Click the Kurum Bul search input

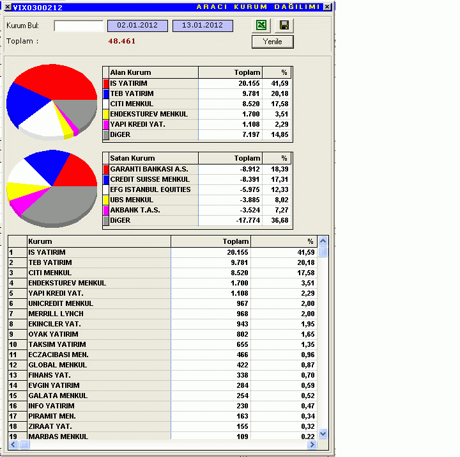(x=79, y=26)
